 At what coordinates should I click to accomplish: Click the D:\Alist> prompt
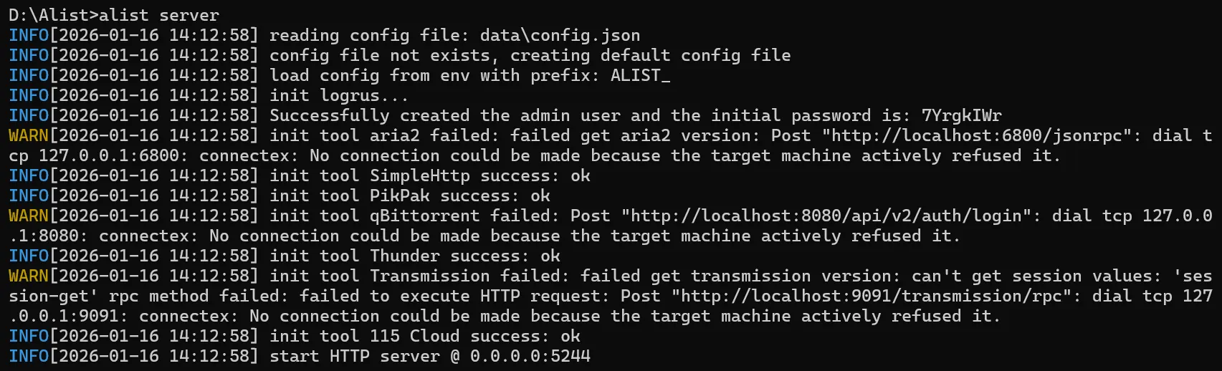click(53, 15)
